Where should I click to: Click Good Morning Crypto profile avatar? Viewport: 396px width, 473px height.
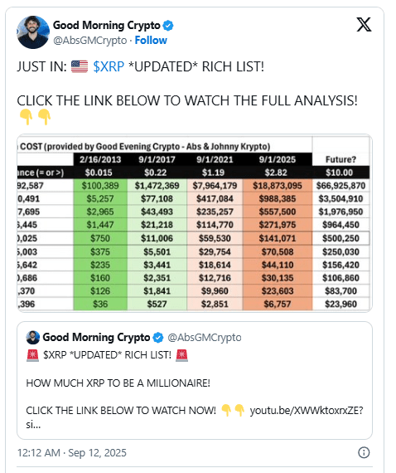click(x=33, y=32)
